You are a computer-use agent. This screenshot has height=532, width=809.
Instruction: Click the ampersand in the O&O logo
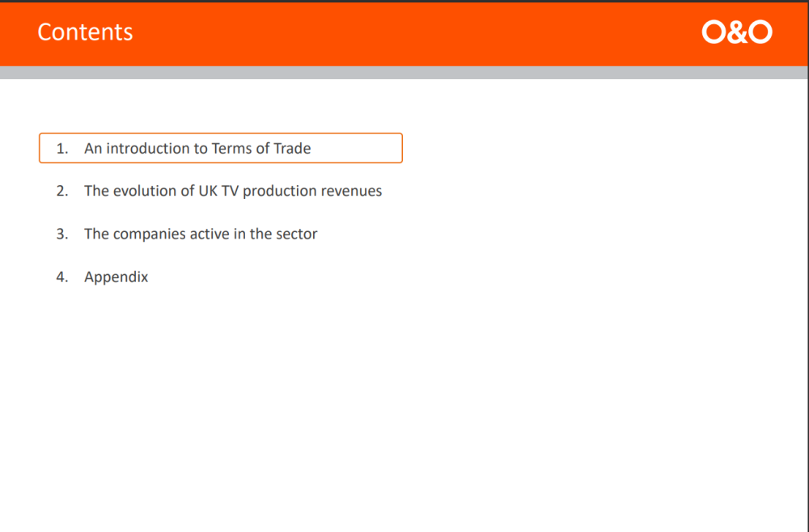click(737, 32)
